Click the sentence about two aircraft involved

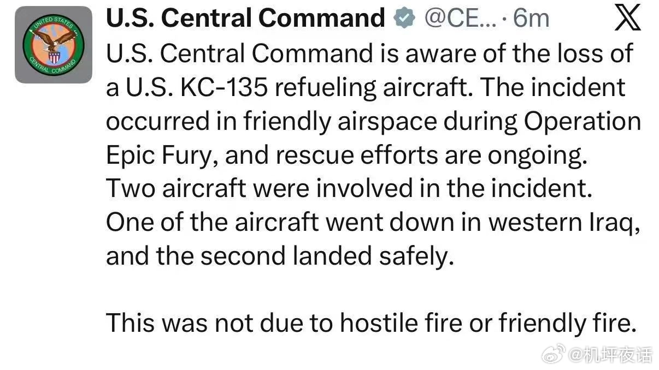click(x=349, y=188)
